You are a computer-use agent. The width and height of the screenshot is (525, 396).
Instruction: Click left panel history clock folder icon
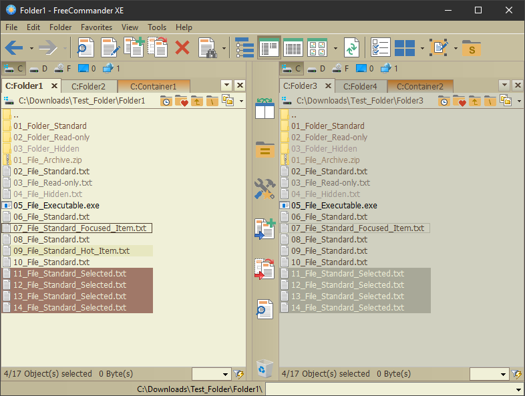(166, 100)
